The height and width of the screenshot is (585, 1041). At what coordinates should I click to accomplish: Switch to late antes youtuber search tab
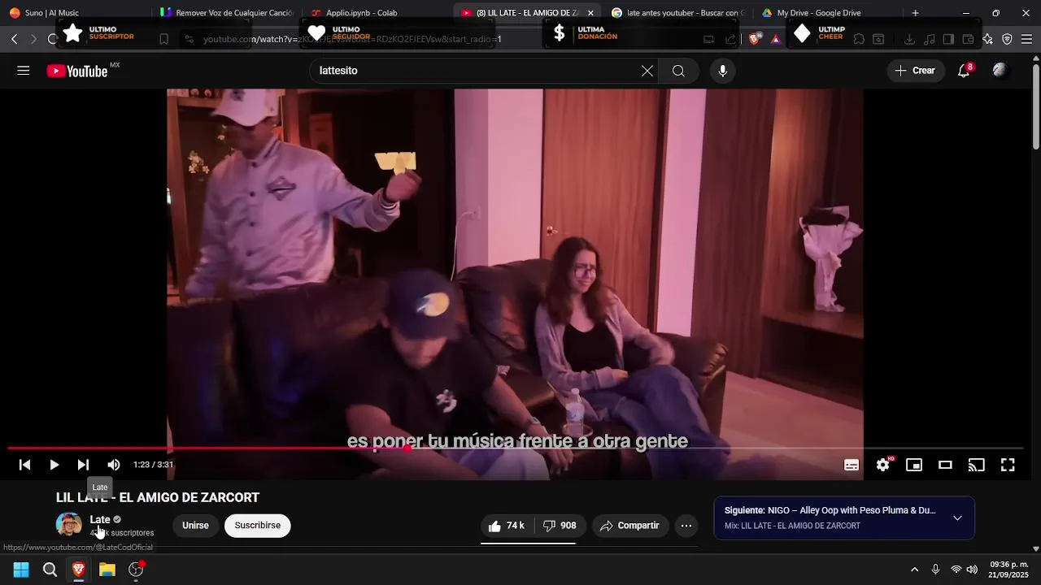pos(677,13)
